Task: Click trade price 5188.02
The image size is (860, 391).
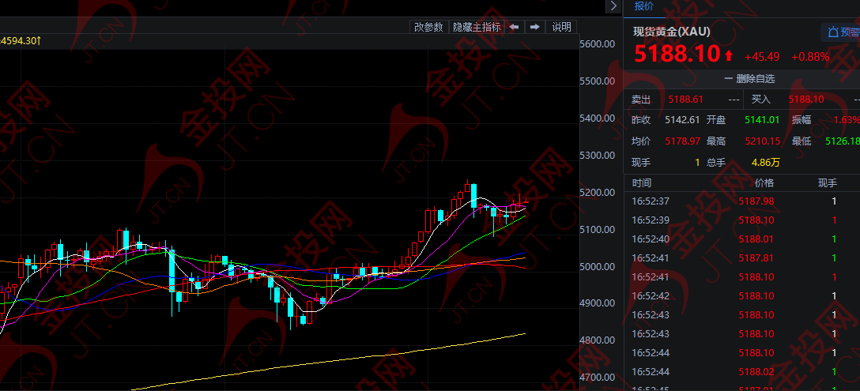Action: [x=756, y=371]
